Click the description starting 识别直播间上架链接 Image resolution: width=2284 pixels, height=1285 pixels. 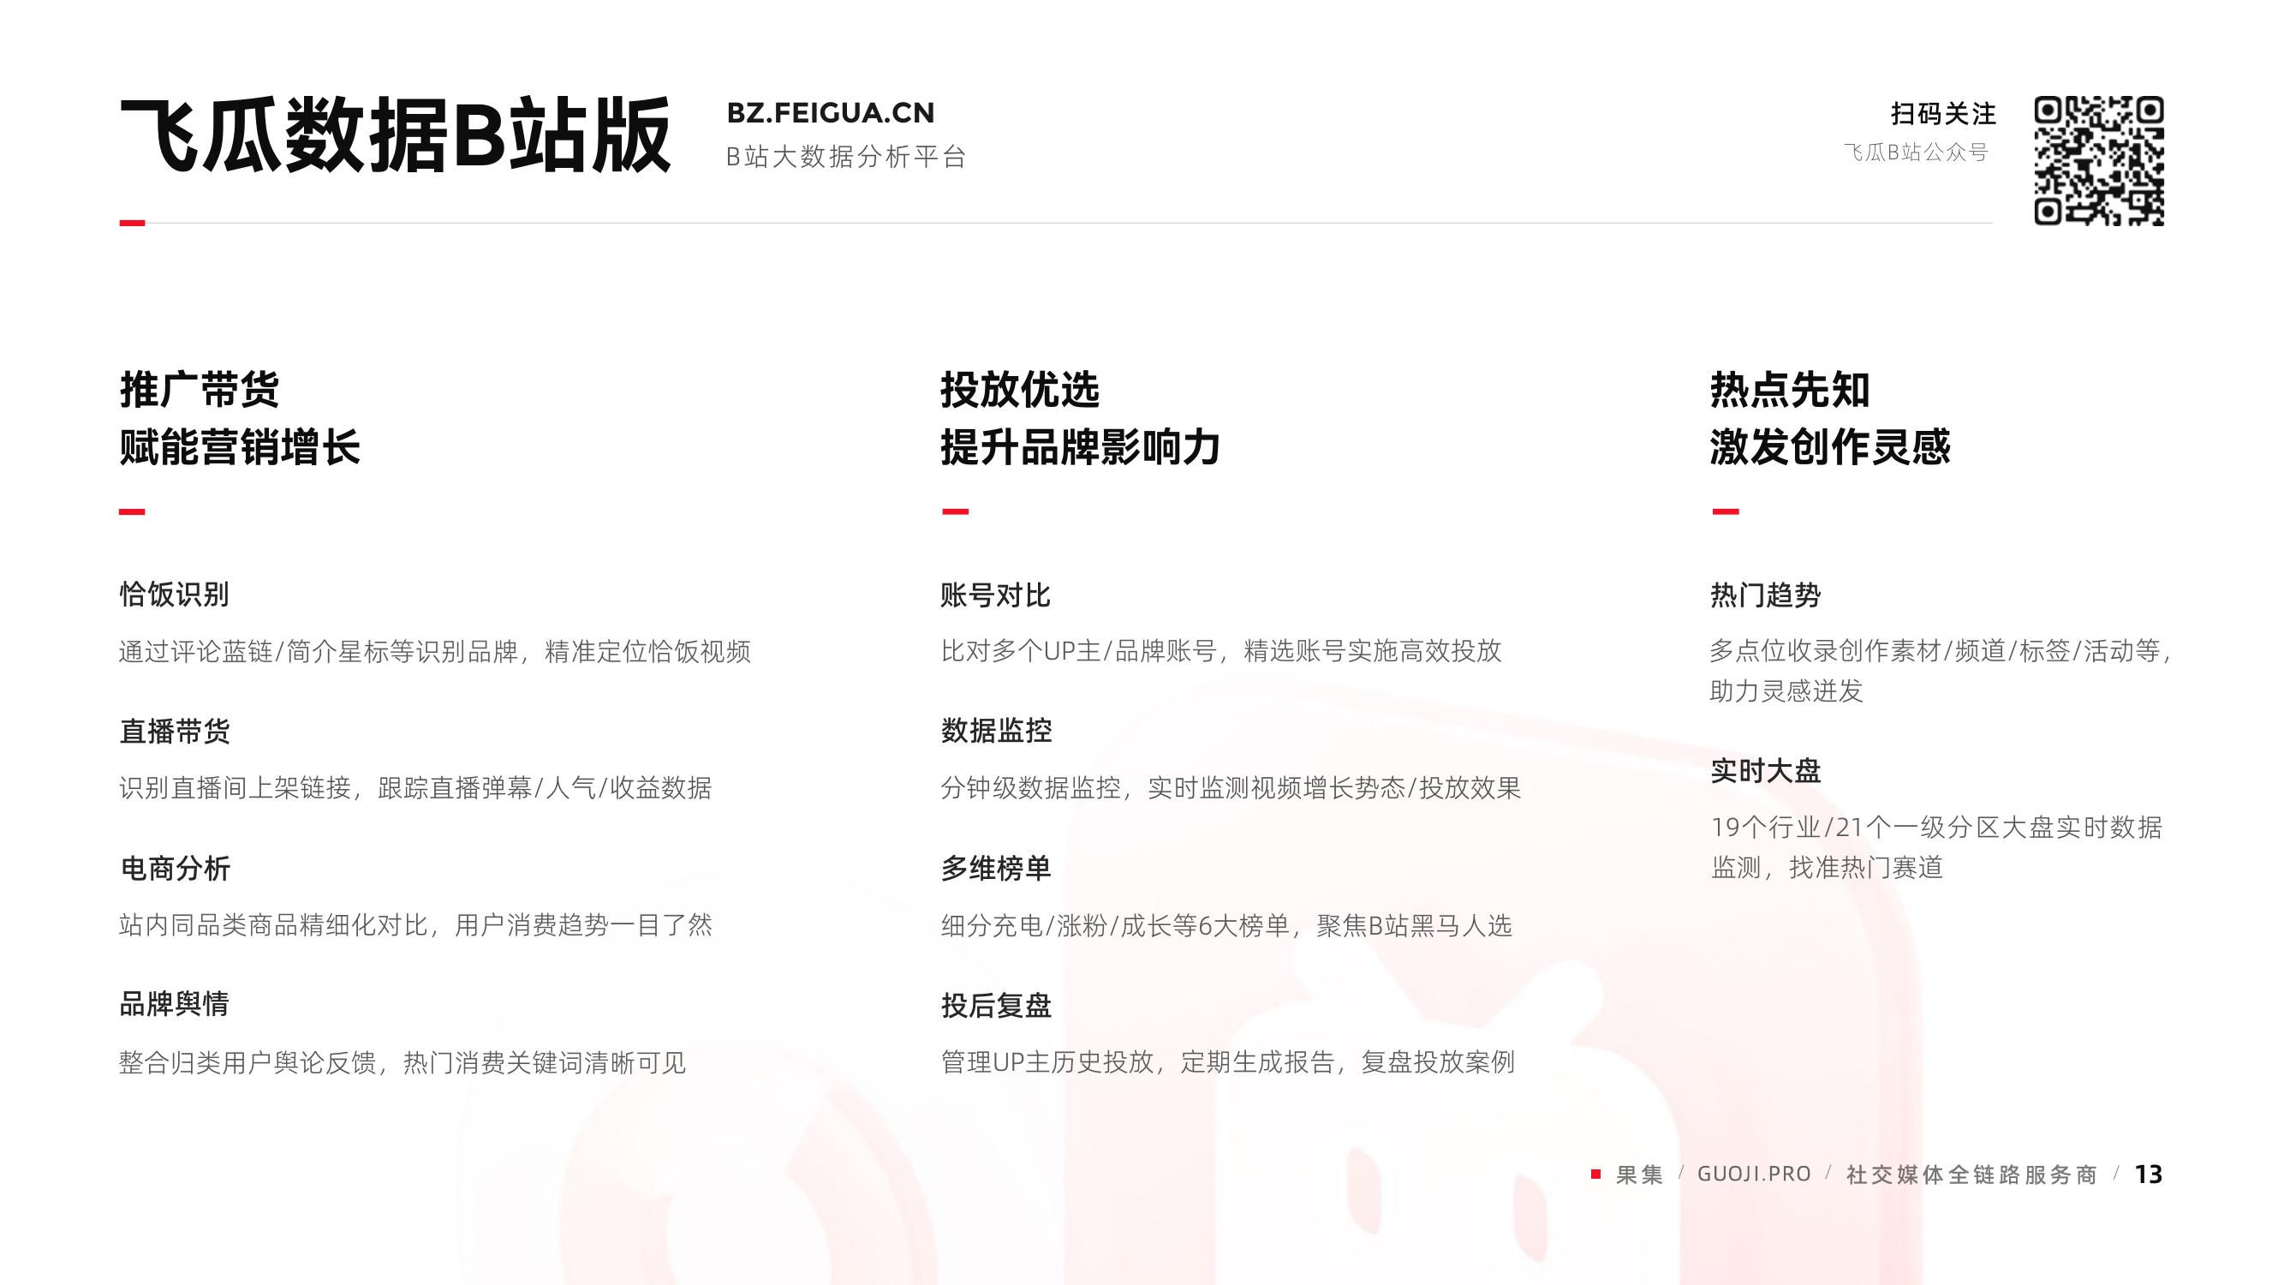tap(415, 787)
